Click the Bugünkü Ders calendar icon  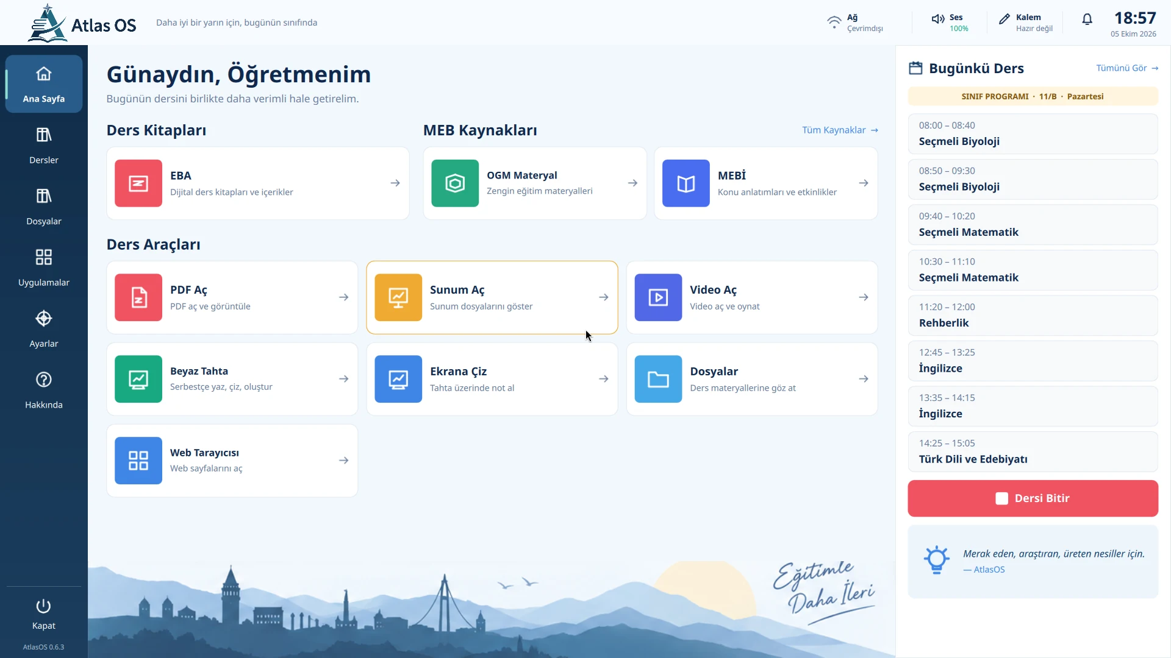point(915,68)
